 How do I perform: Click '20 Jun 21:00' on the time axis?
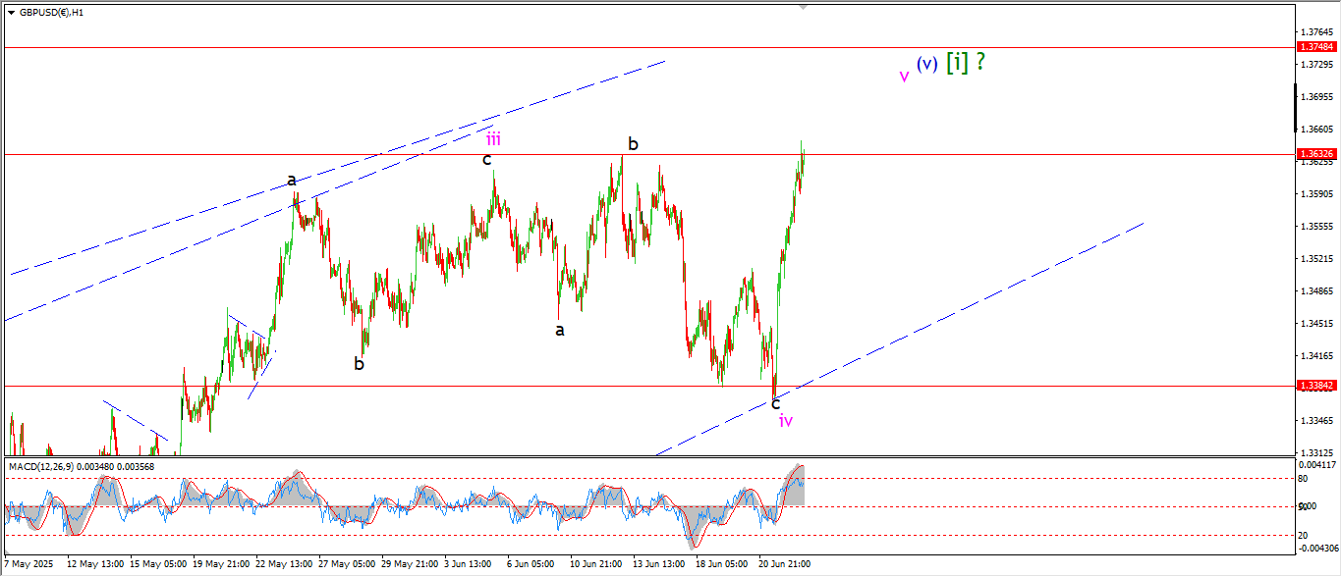tap(783, 564)
